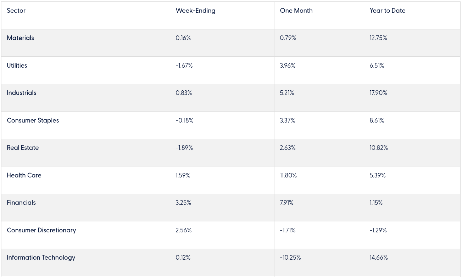Click Materials year to date value 12.75%
Screen dimensions: 462x277
pos(378,38)
